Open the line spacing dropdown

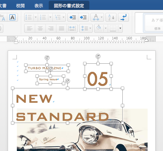tap(86, 28)
